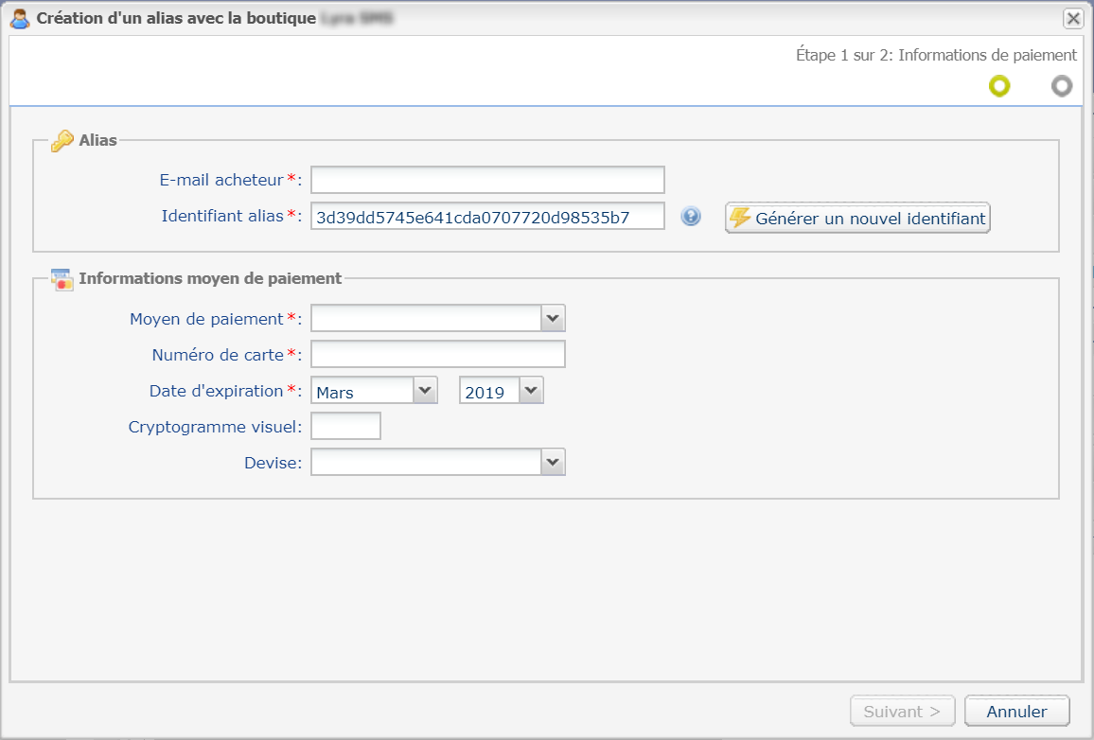Expand the Moyen de paiement dropdown
This screenshot has height=740, width=1094.
(x=553, y=318)
